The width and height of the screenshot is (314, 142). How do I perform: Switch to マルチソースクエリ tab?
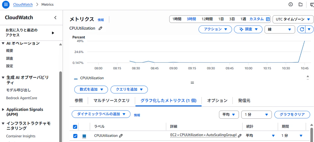pyautogui.click(x=111, y=101)
